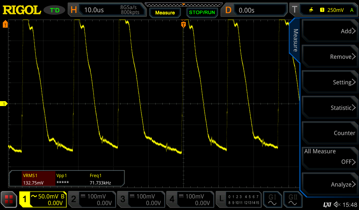Tap the rising edge trigger icon
Viewport: 359px width, 210px height.
tap(311, 10)
